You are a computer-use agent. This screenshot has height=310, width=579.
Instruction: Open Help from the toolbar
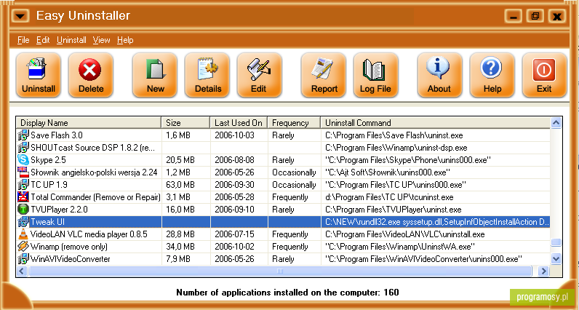point(492,75)
